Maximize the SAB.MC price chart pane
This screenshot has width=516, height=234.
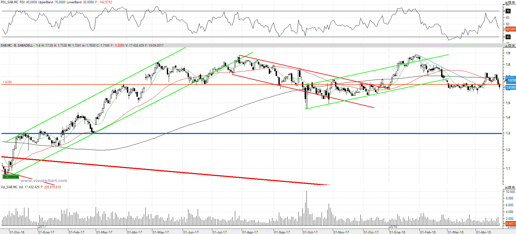click(x=509, y=45)
